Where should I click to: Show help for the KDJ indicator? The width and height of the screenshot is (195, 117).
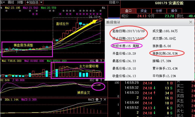101,80
